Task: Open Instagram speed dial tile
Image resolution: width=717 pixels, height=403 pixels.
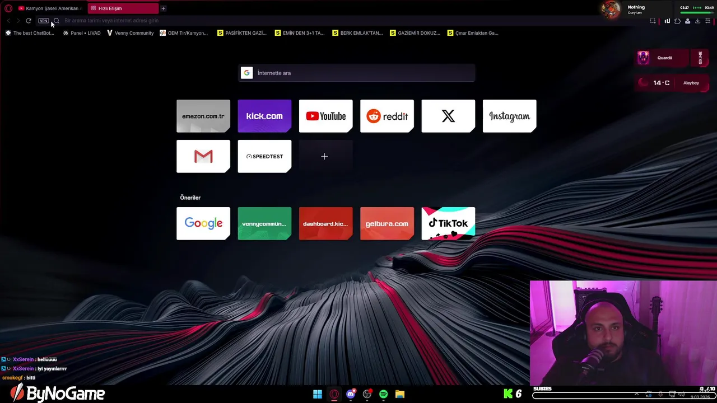Action: point(509,116)
